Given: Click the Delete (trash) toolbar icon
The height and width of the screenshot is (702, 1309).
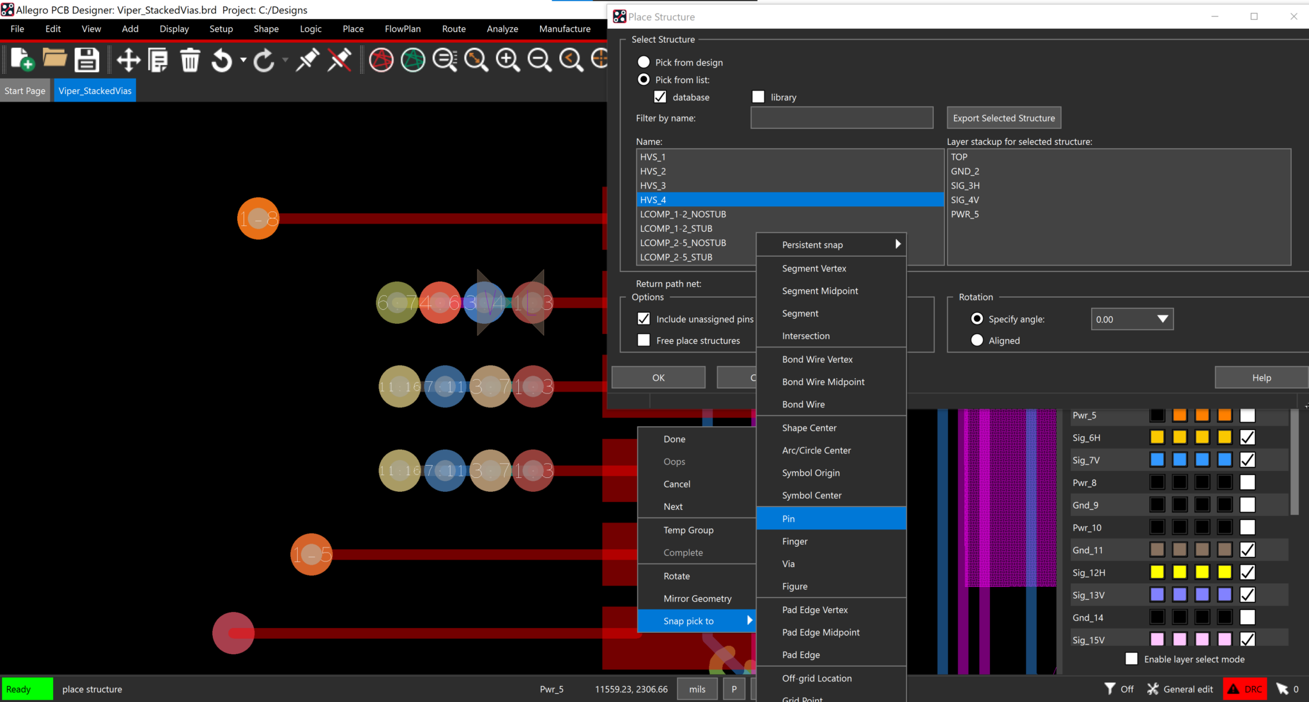Looking at the screenshot, I should click(190, 59).
